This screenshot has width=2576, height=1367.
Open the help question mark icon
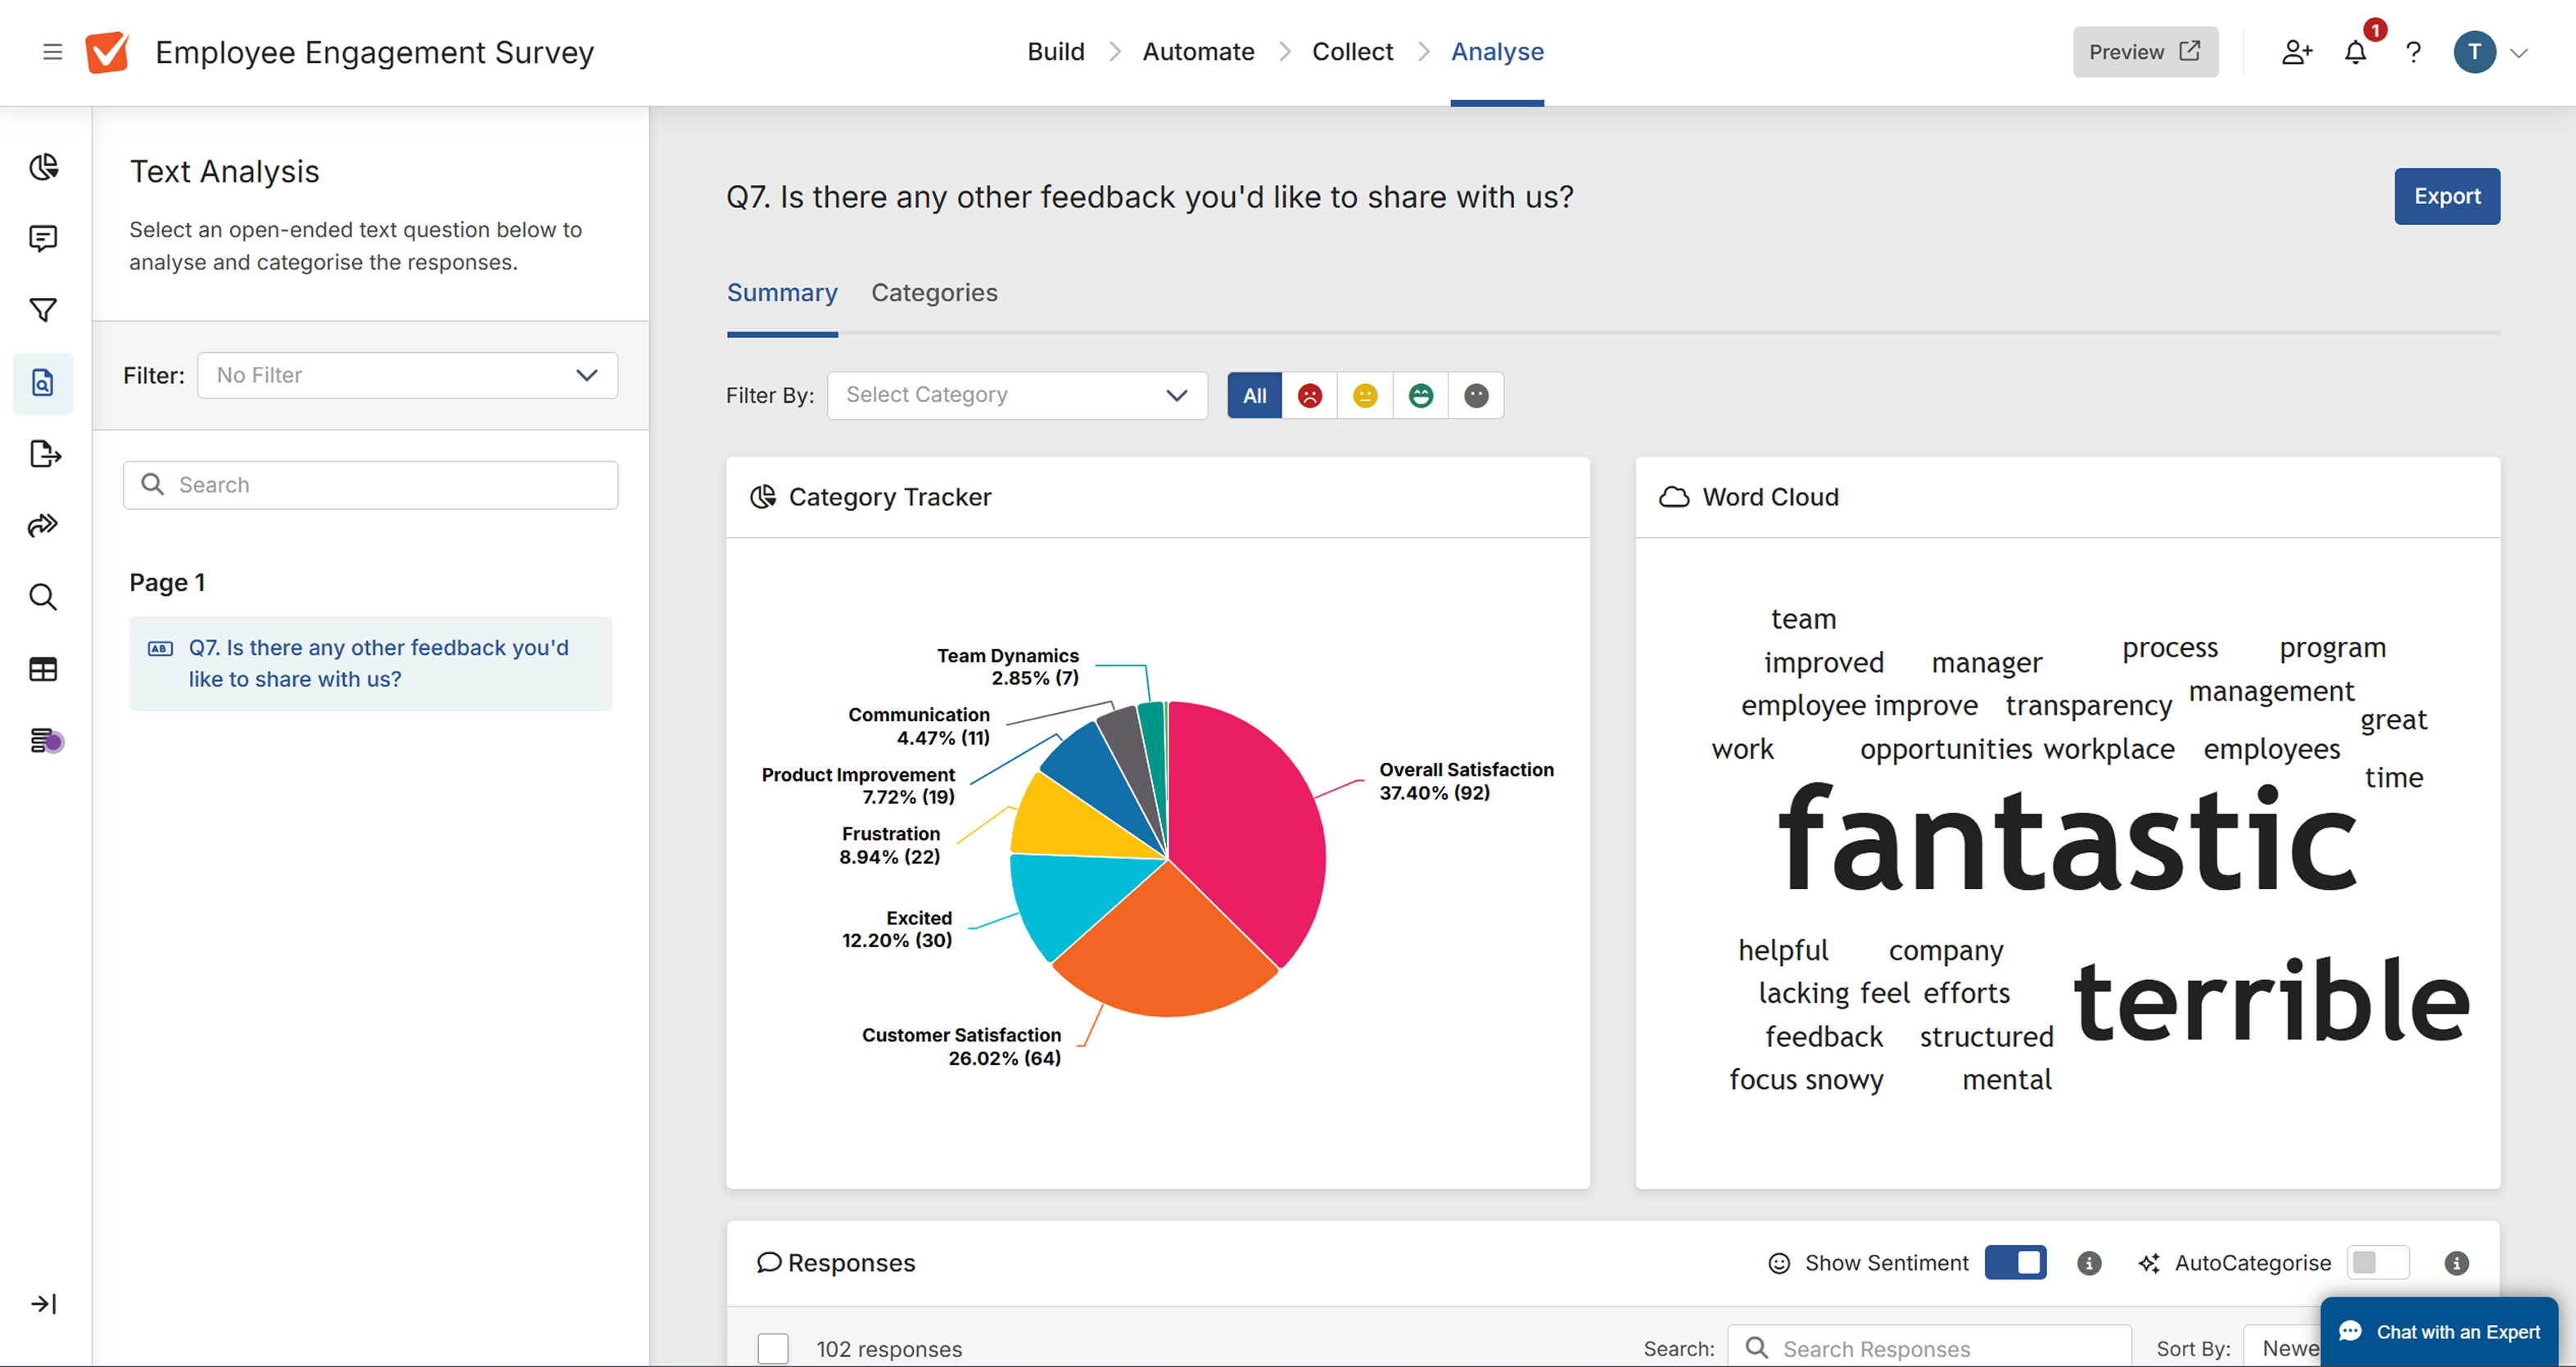tap(2413, 53)
